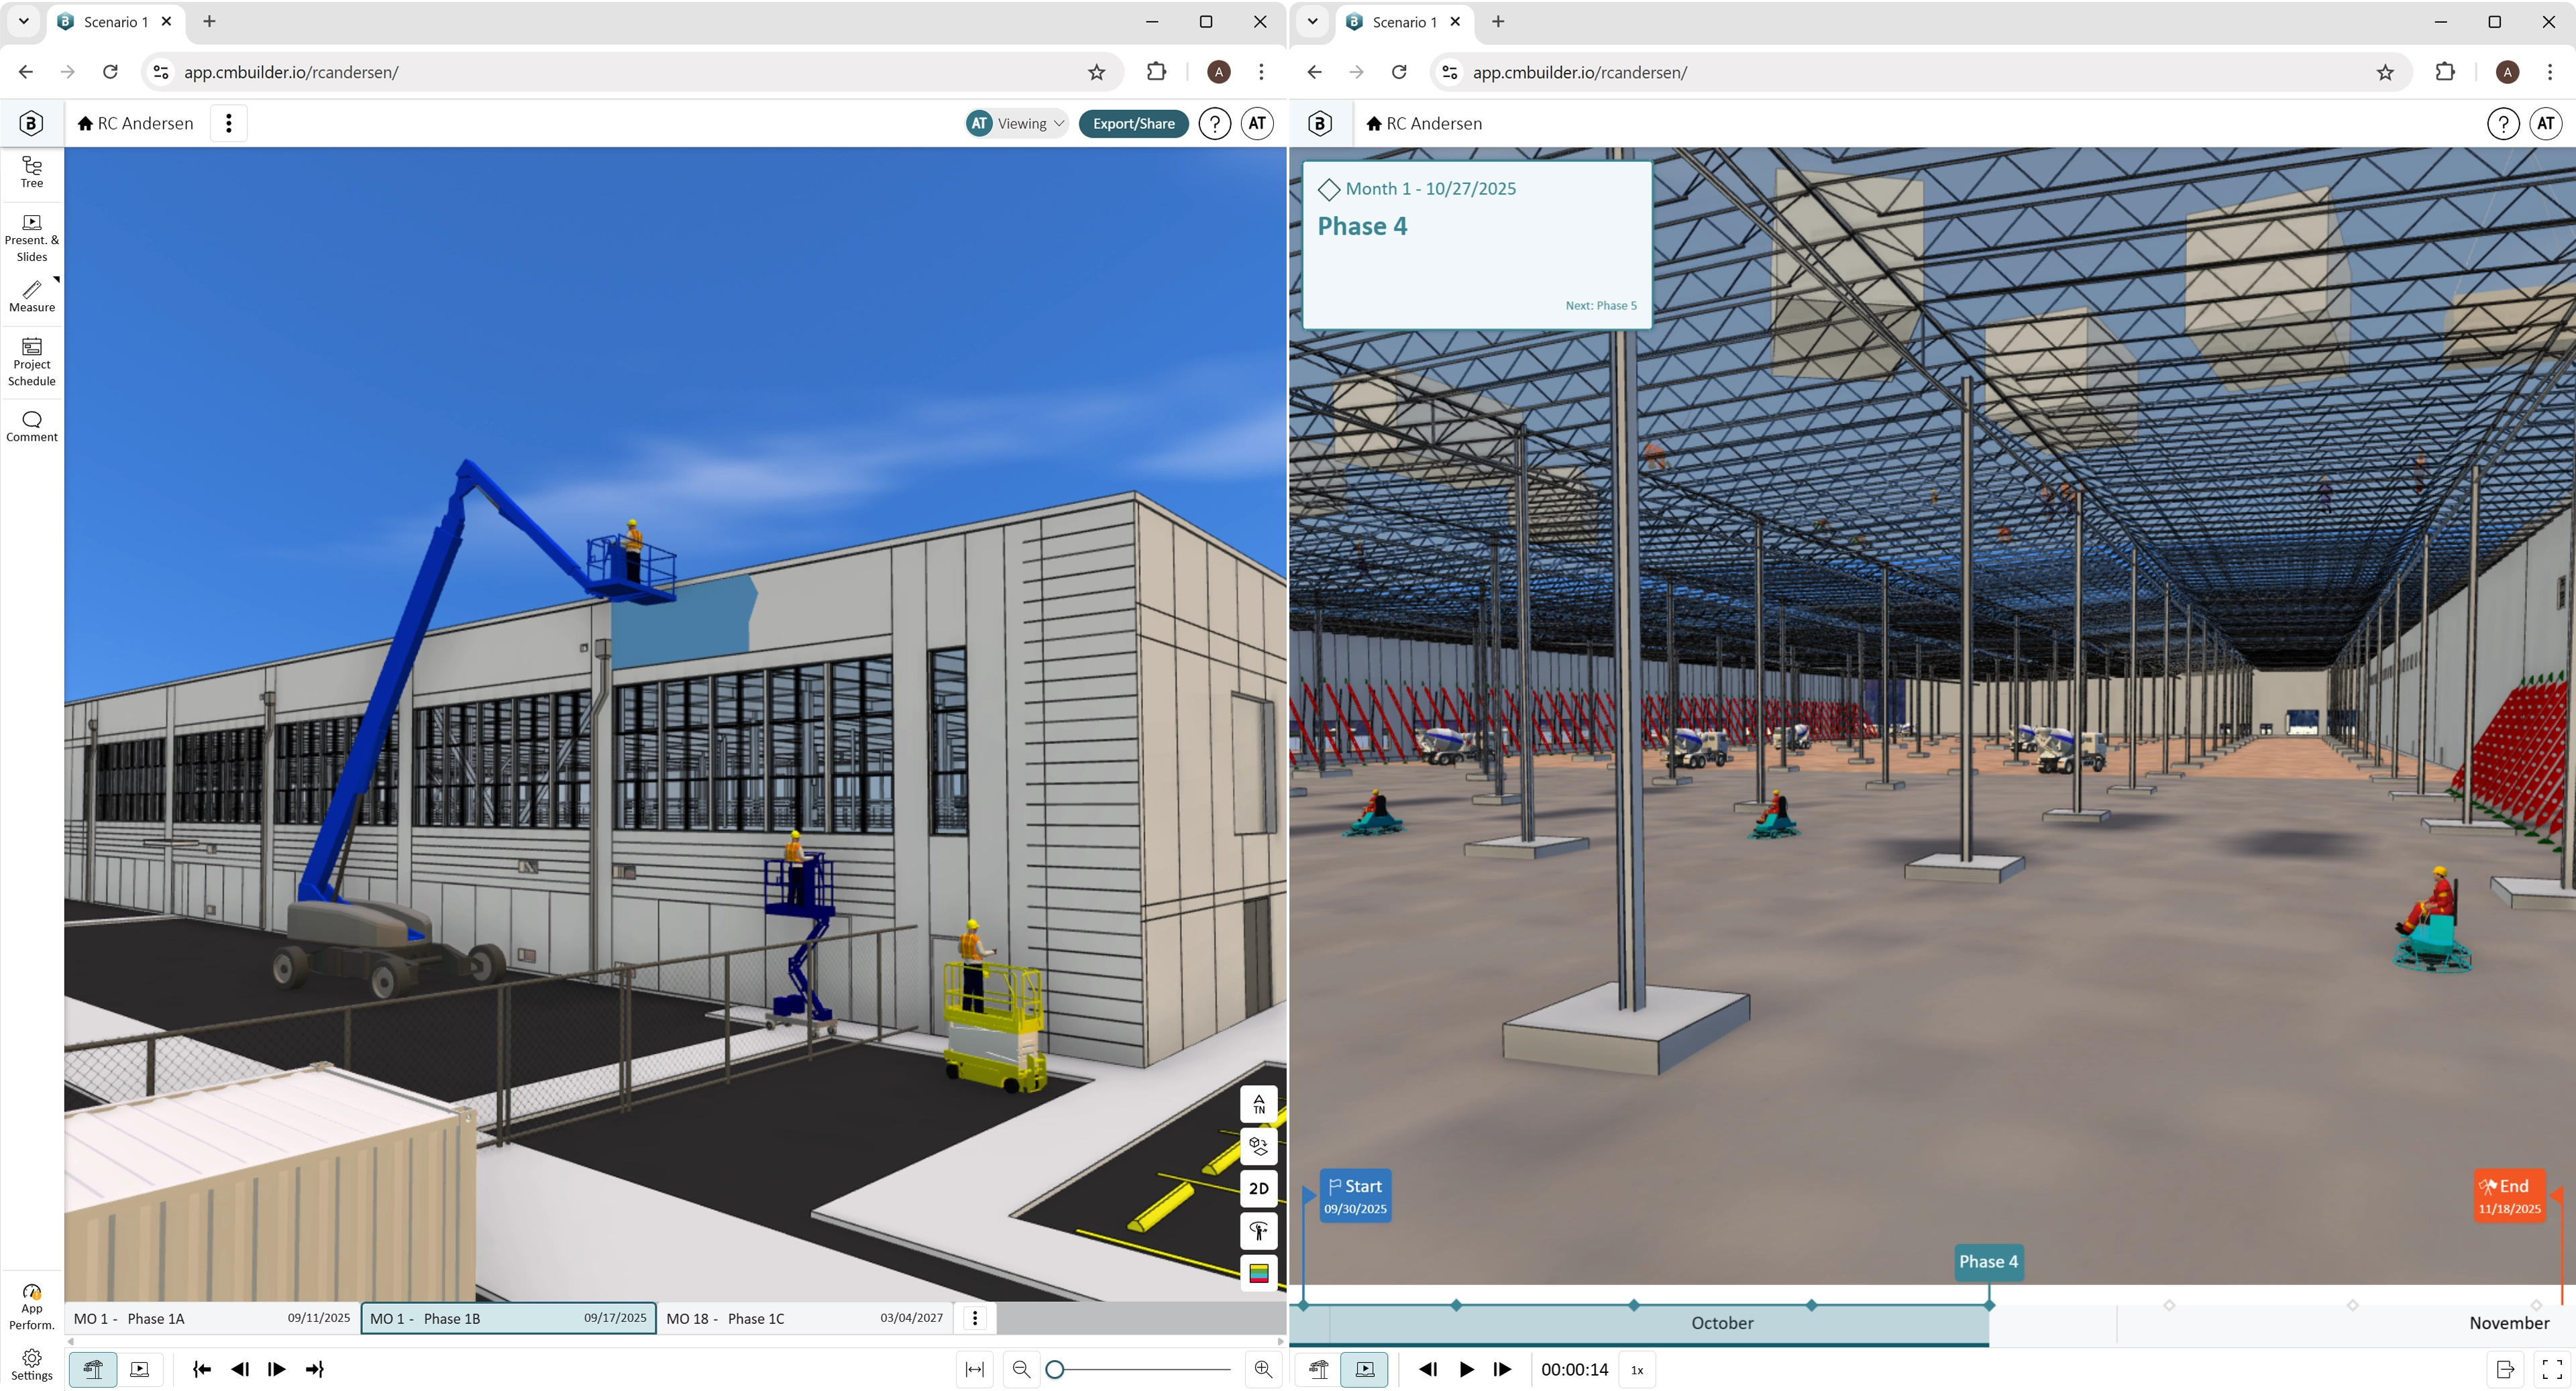Switch to presentation mode in left window
The height and width of the screenshot is (1391, 2576).
(140, 1369)
